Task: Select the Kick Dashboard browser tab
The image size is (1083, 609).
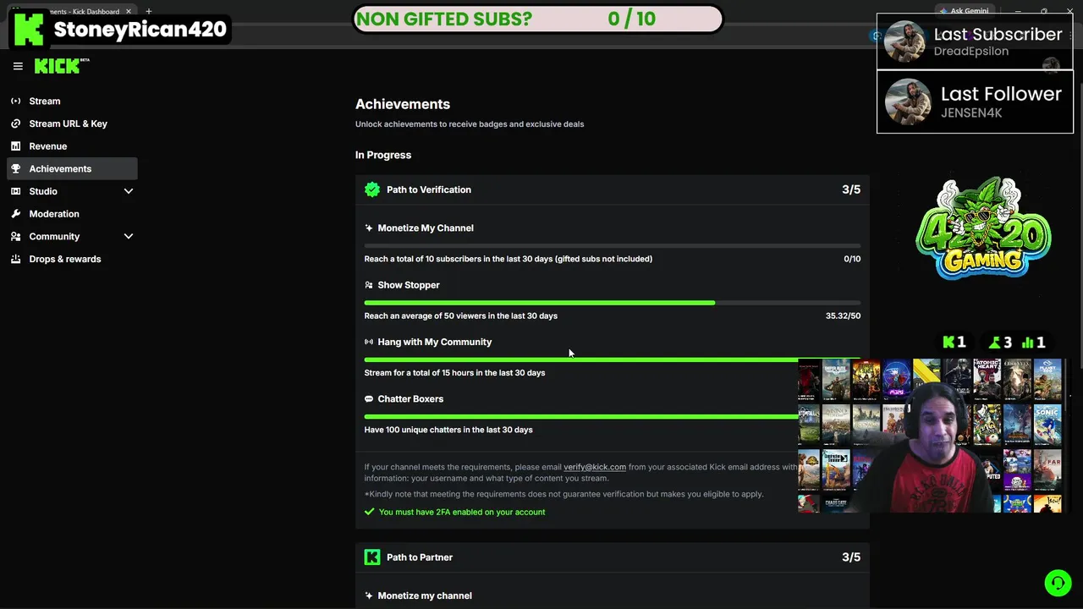Action: pyautogui.click(x=72, y=12)
